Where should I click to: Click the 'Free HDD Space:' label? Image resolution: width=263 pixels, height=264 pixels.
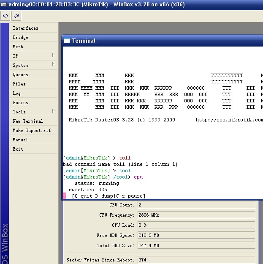click(x=116, y=235)
